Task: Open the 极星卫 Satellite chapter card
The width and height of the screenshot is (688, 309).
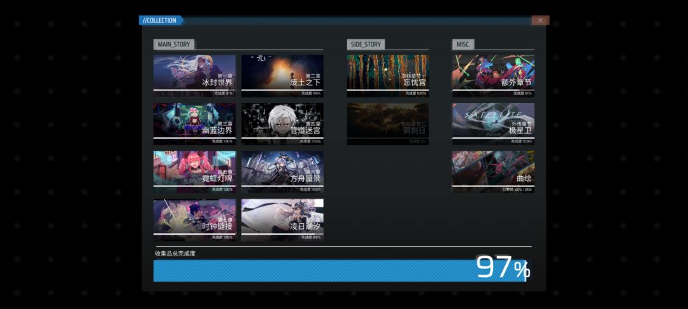Action: (493, 124)
